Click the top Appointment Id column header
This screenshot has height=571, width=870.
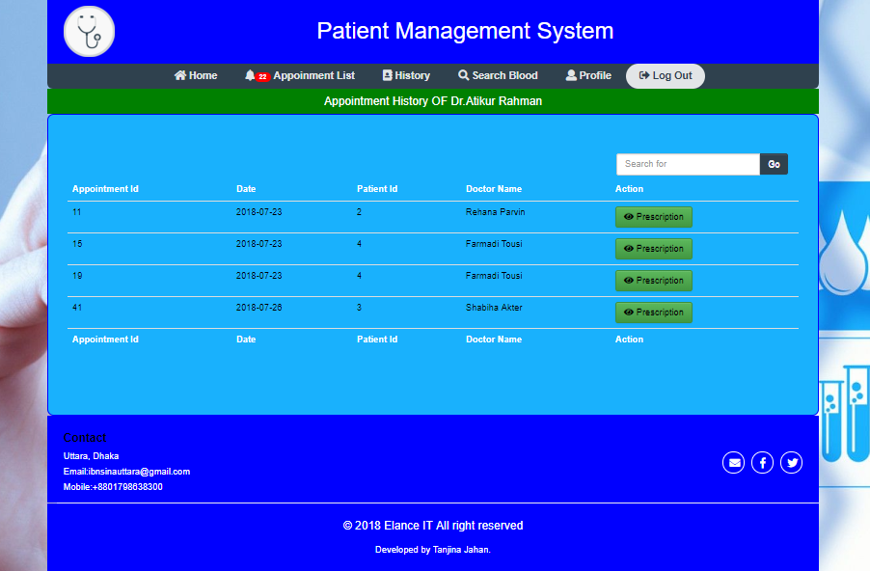[x=105, y=189]
